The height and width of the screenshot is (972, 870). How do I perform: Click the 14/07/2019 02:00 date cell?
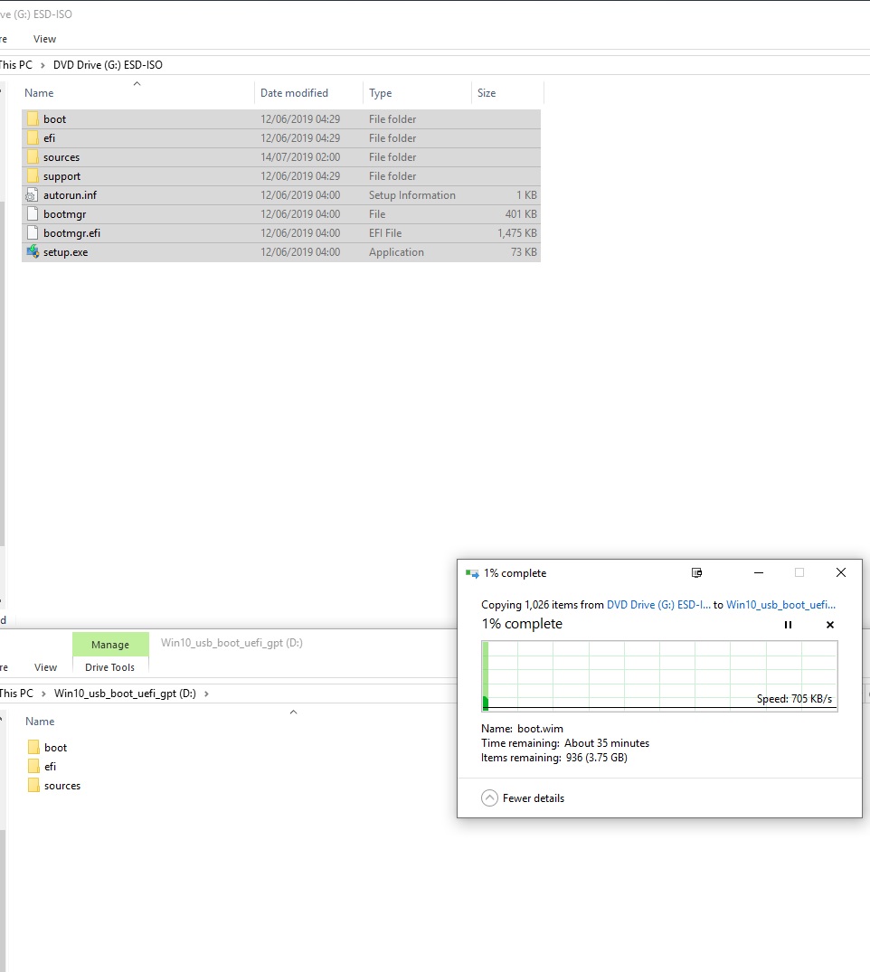(300, 157)
